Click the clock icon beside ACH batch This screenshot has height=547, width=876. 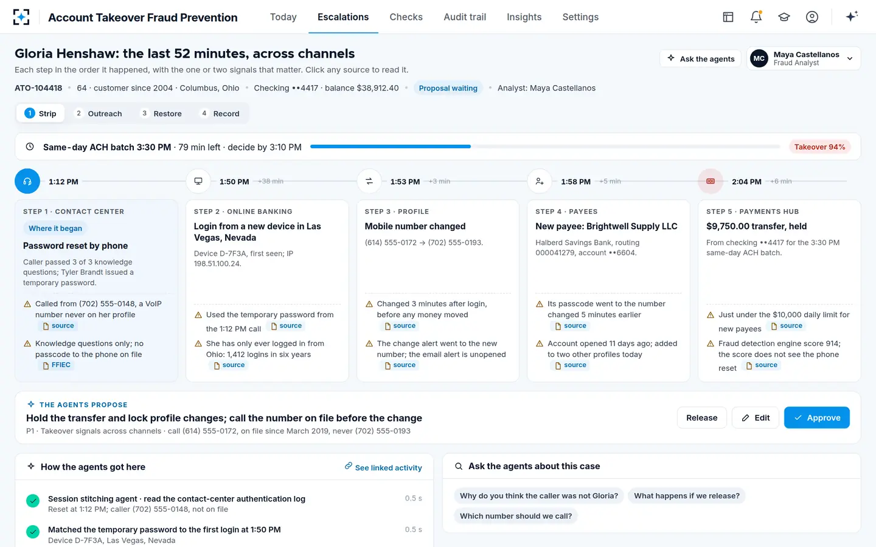pos(30,146)
